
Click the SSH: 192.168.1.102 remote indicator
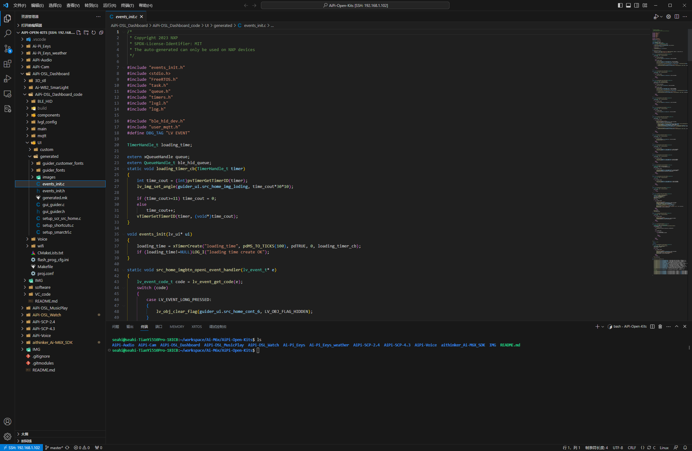click(21, 448)
